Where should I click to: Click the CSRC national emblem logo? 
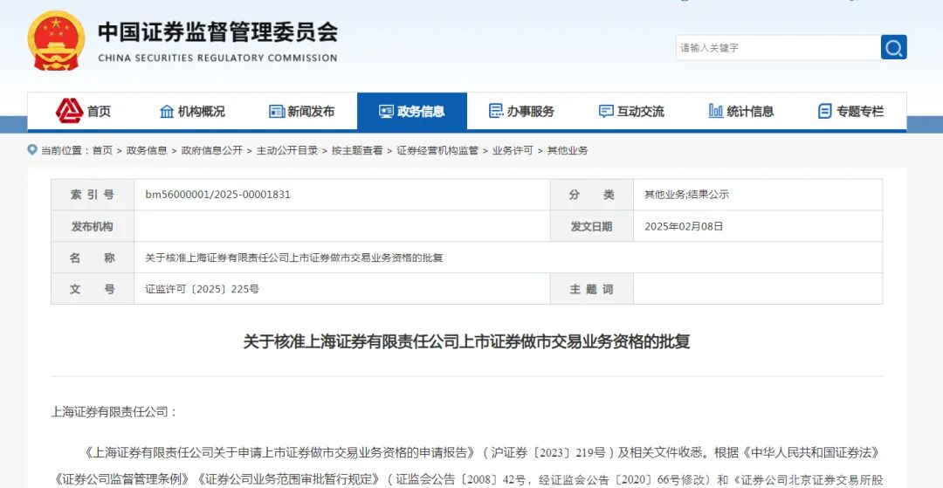click(56, 41)
